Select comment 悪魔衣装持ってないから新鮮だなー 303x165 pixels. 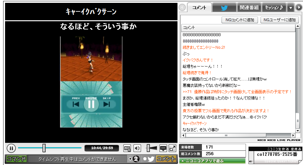point(212,85)
